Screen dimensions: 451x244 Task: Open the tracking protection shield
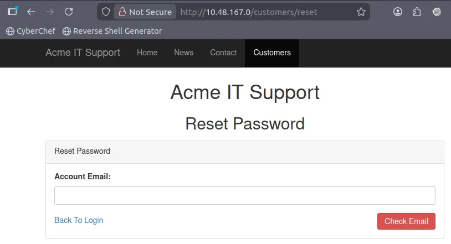(106, 12)
